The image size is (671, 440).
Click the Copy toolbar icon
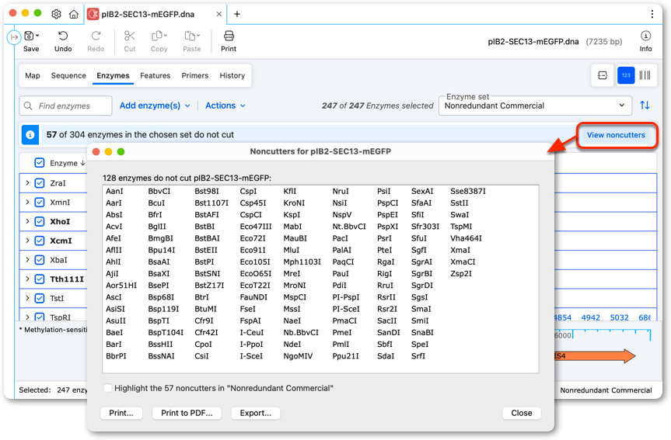coord(159,36)
